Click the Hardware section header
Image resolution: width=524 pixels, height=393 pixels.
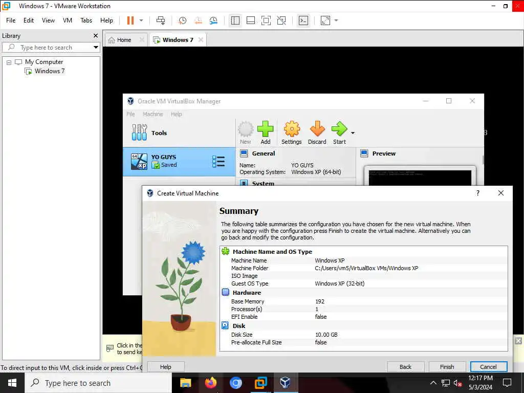247,292
